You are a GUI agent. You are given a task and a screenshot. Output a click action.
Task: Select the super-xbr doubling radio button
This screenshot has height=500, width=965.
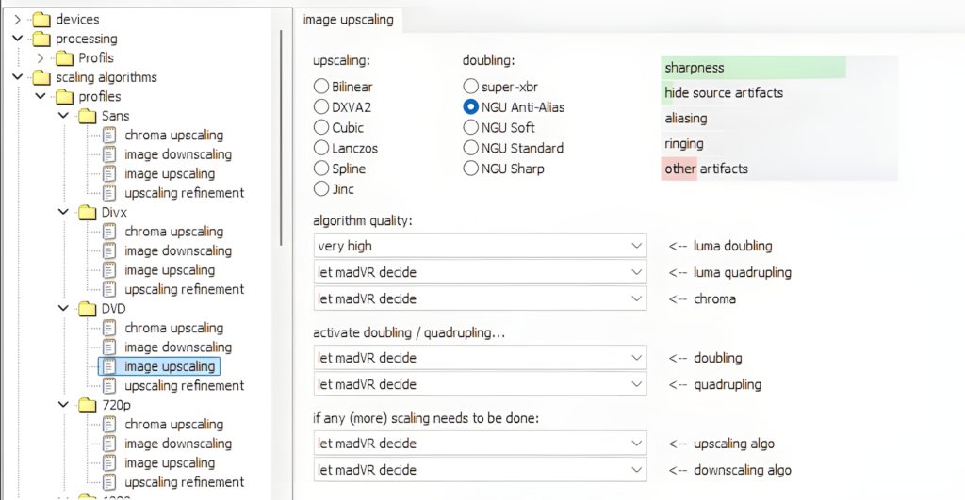tap(471, 87)
